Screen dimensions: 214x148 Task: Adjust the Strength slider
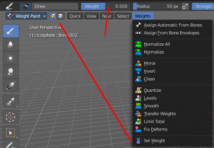pyautogui.click(x=203, y=6)
